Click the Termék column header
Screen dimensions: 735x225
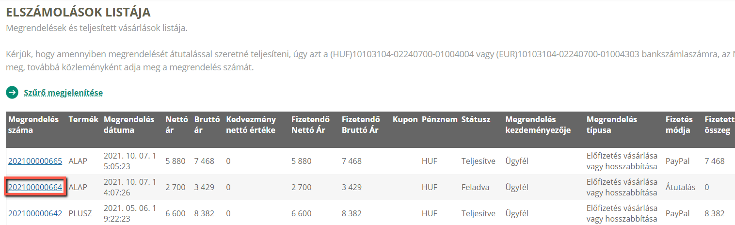pyautogui.click(x=83, y=119)
